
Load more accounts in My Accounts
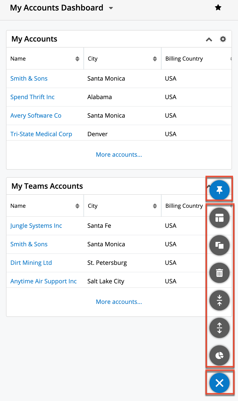pos(119,155)
